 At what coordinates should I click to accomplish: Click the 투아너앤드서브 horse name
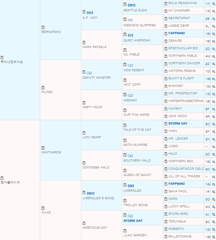(x=12, y=62)
